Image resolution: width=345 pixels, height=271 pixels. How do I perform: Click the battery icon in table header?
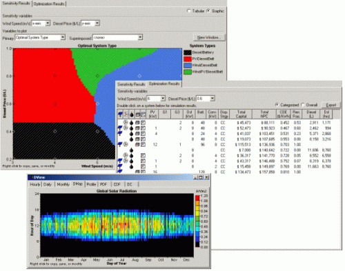point(137,114)
